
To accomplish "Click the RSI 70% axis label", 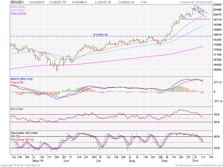I will [x=217, y=114].
